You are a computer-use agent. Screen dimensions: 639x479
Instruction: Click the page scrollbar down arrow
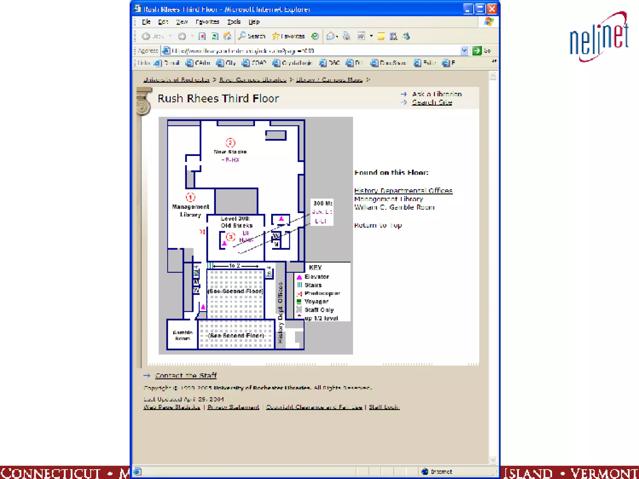tap(493, 460)
